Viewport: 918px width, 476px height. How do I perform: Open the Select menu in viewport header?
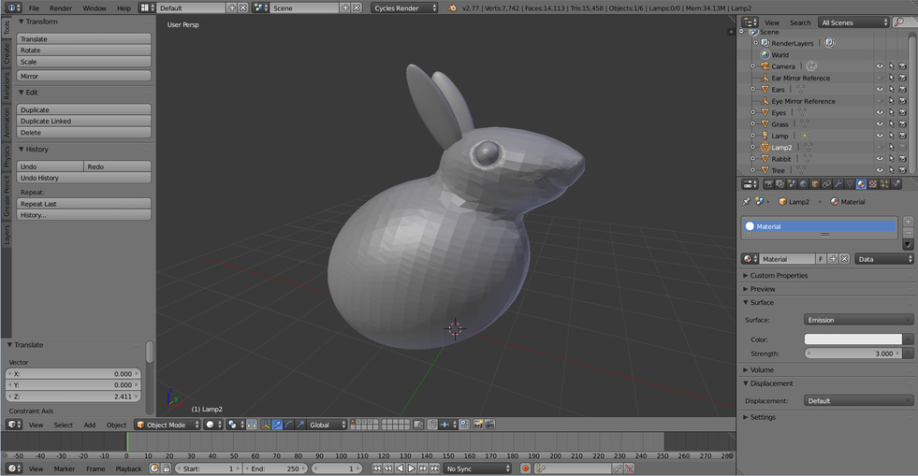point(63,425)
